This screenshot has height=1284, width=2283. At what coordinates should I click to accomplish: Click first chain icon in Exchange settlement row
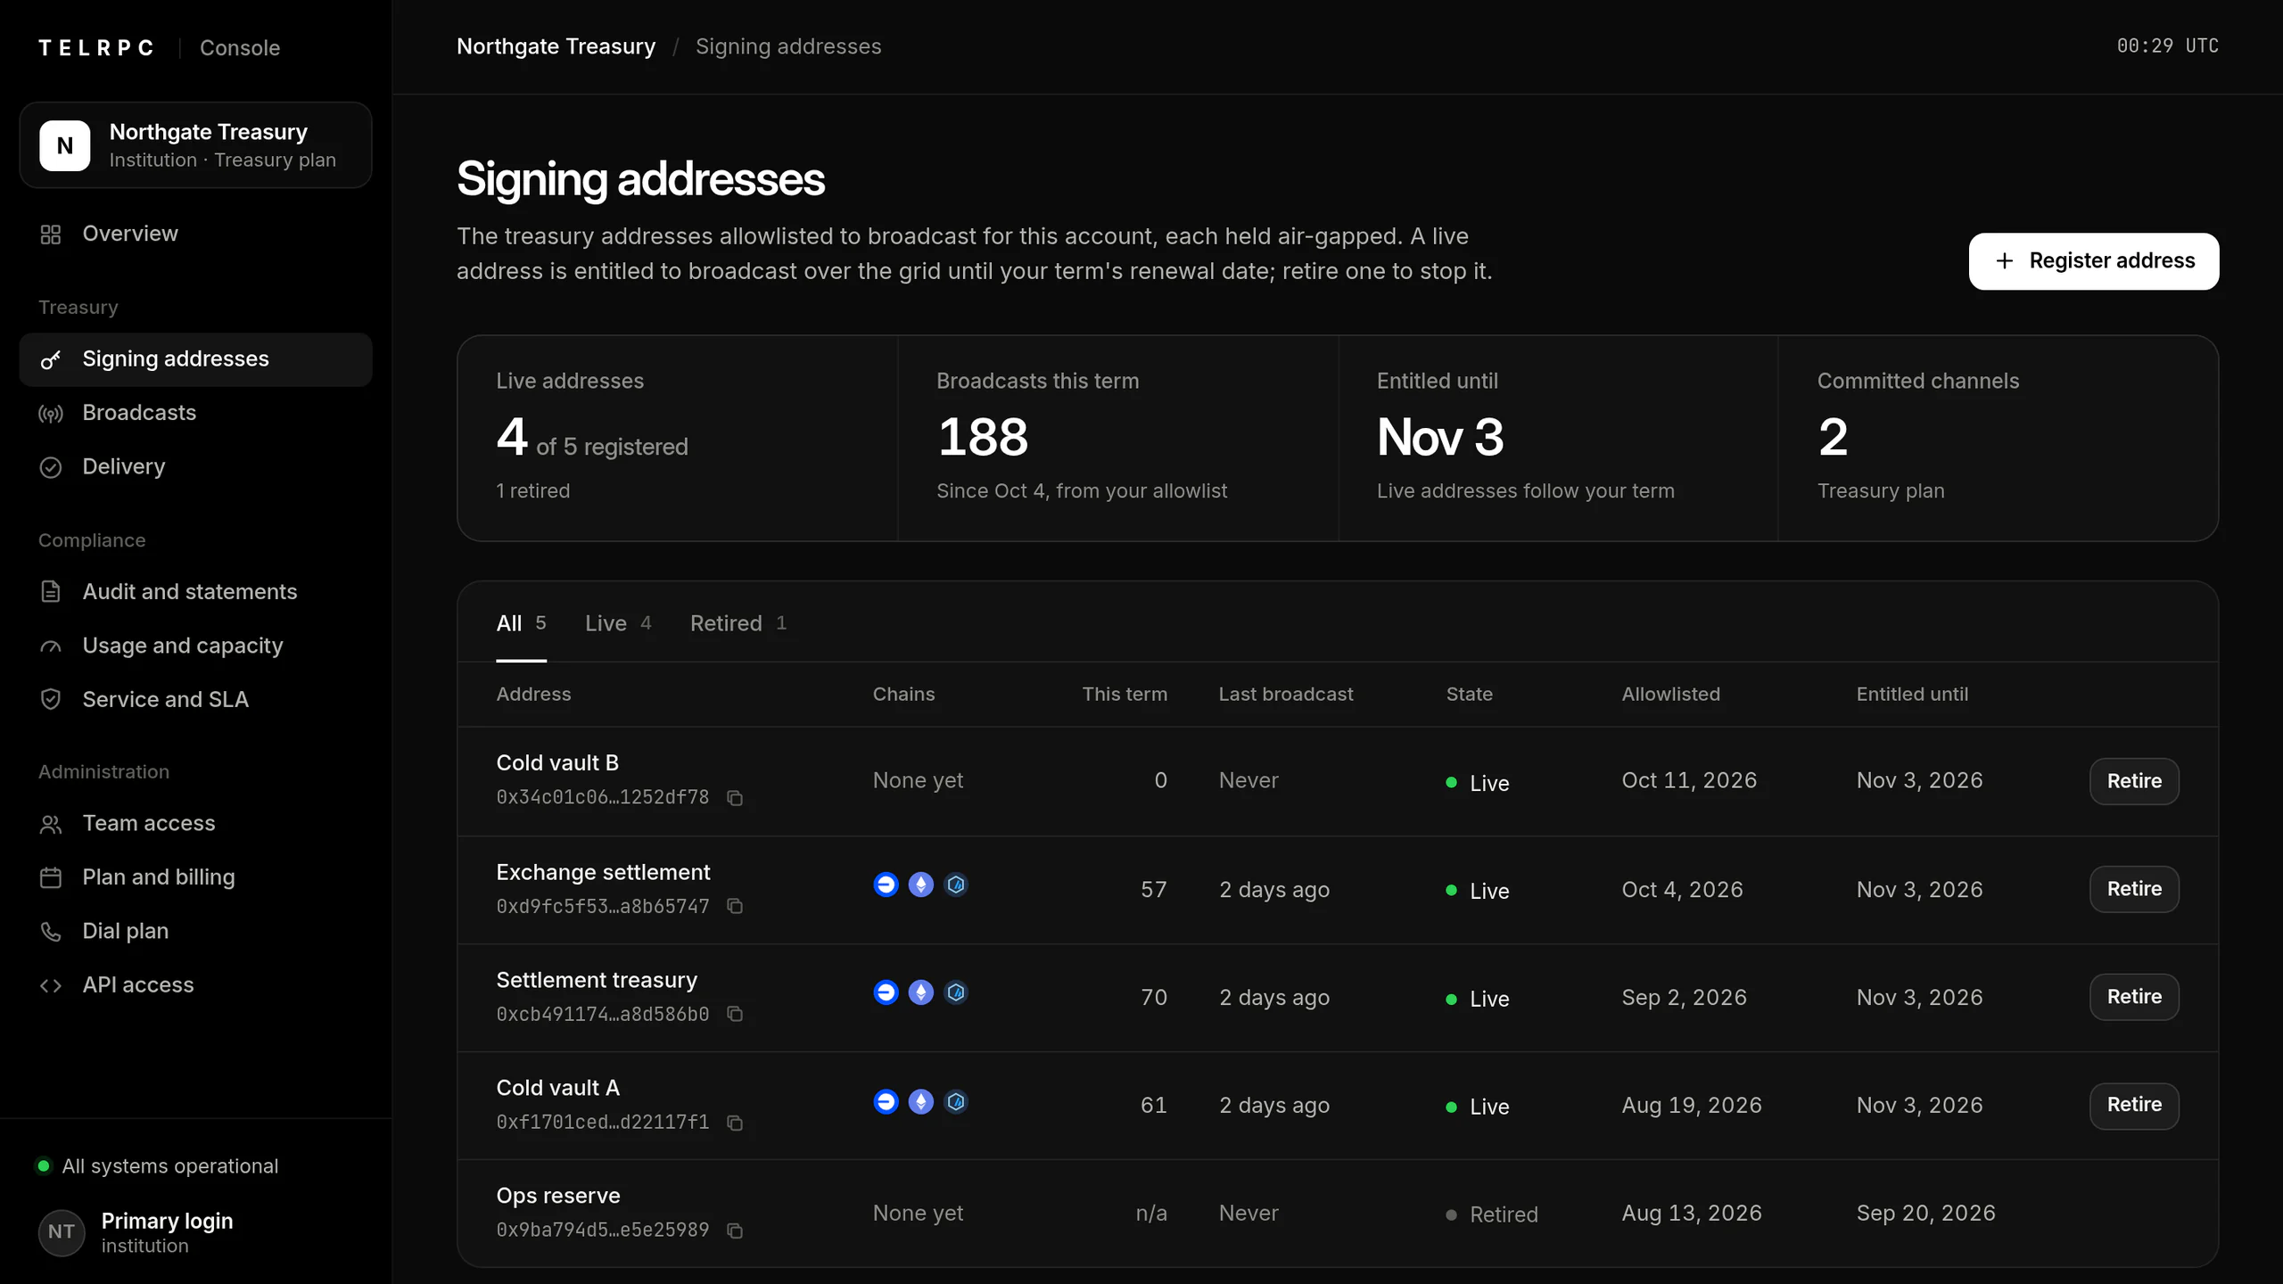[886, 885]
